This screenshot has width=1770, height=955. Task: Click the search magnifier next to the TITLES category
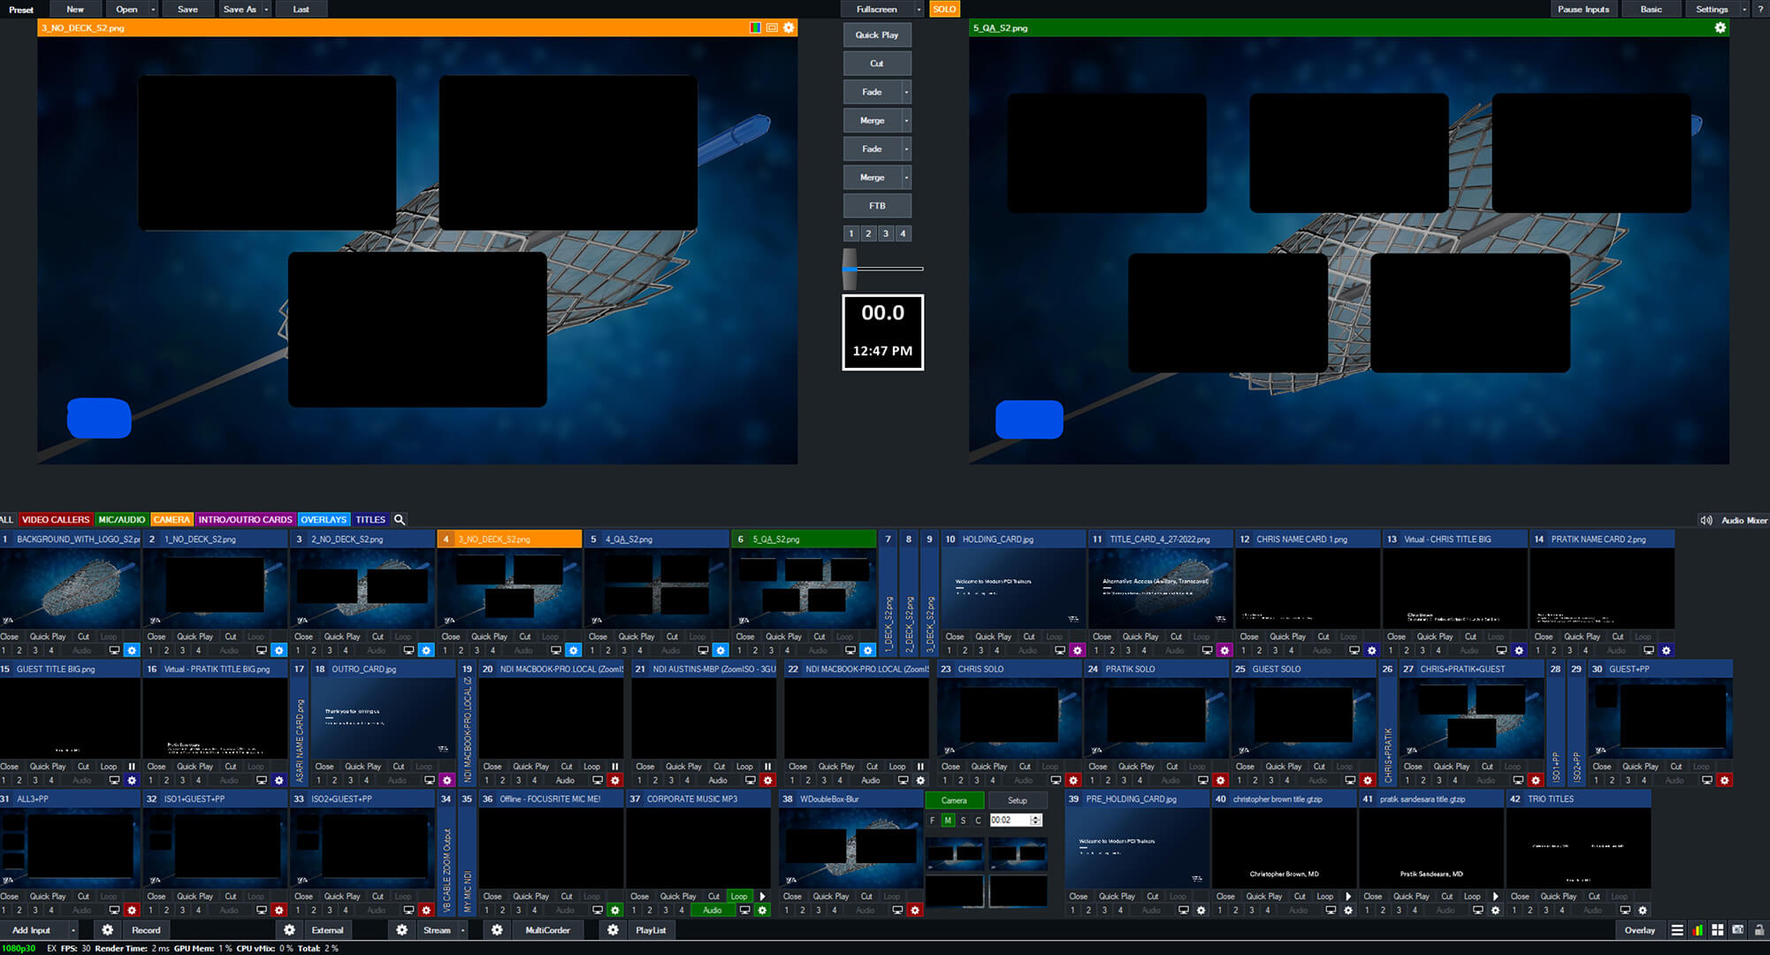399,519
